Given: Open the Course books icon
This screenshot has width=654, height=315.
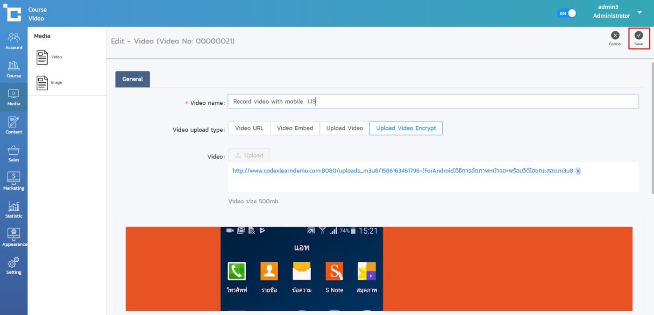Looking at the screenshot, I should click(x=14, y=69).
